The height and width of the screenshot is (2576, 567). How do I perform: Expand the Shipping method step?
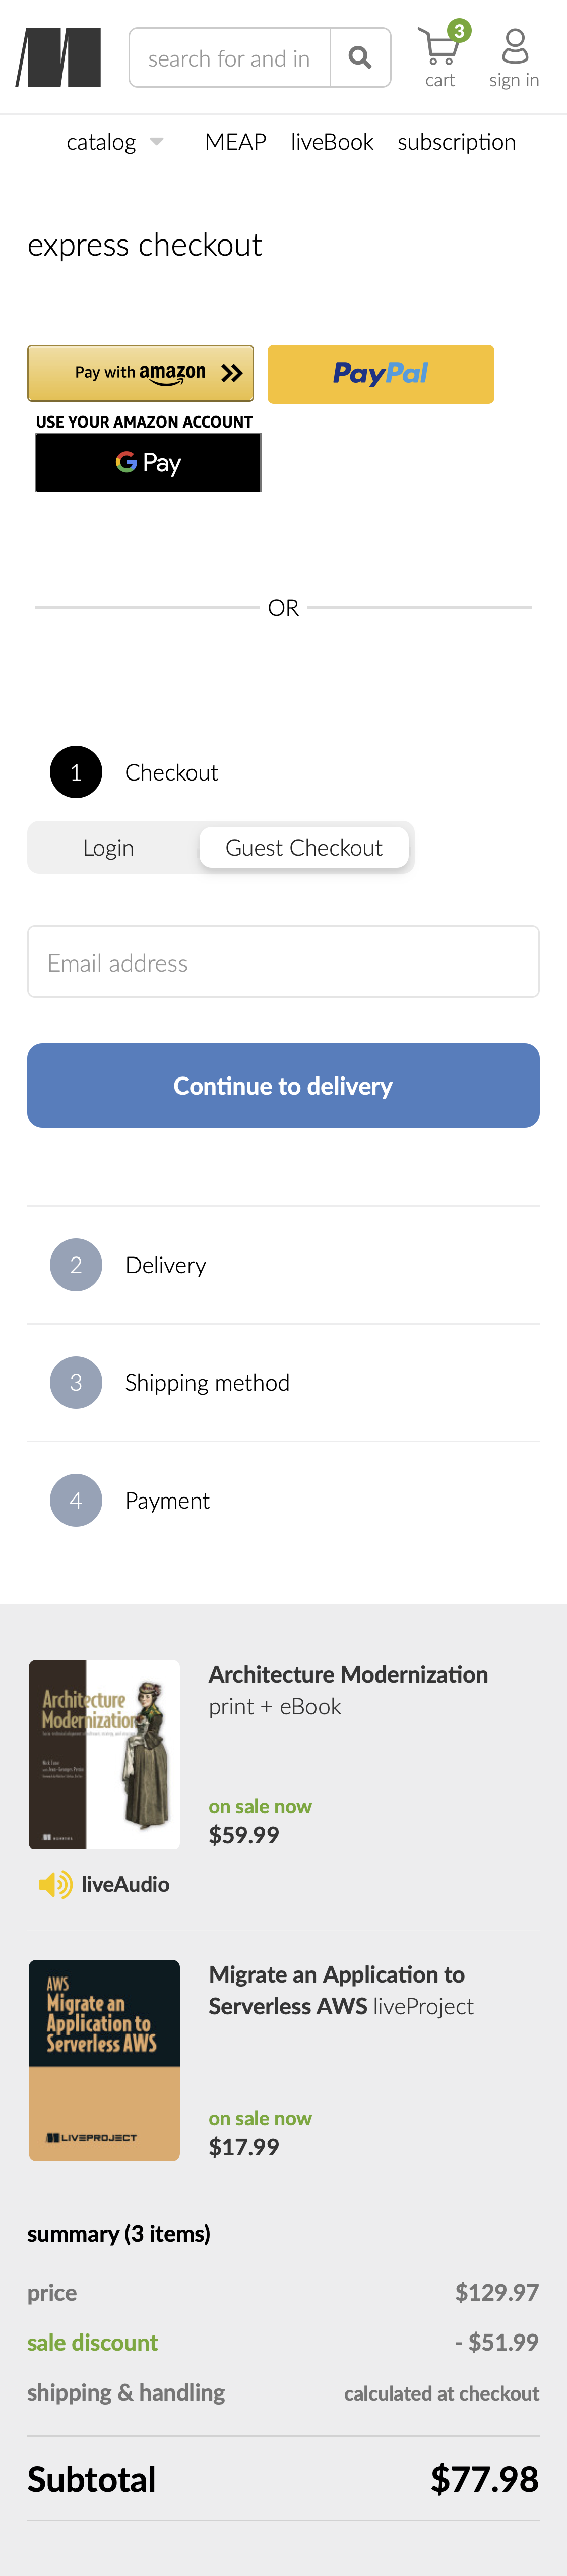(207, 1381)
